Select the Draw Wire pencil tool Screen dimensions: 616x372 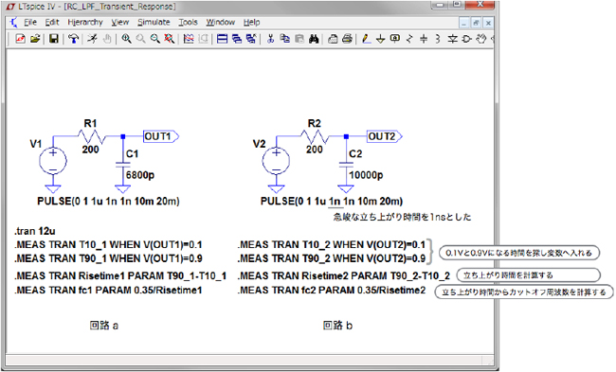tap(366, 39)
